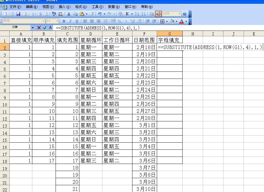Cancel the formula entry with red X
The image size is (264, 192).
(x=39, y=28)
